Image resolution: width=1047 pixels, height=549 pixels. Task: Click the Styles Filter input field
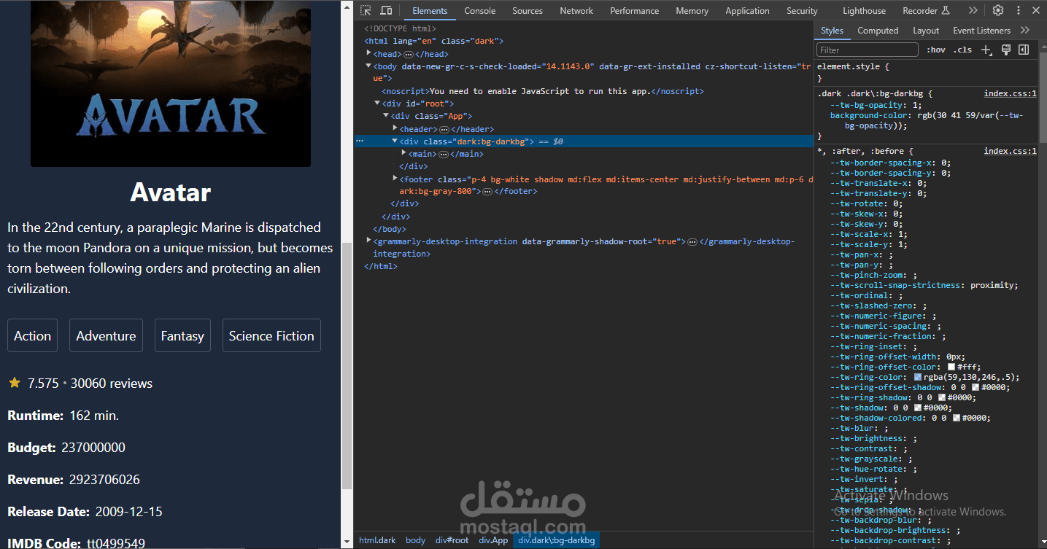coord(868,50)
